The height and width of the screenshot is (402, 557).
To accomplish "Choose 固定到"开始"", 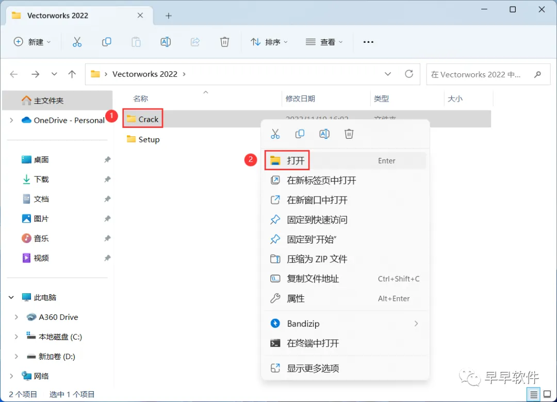I will click(345, 239).
